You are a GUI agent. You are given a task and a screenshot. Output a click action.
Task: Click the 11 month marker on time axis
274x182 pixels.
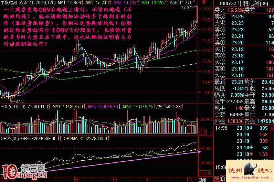148,180
